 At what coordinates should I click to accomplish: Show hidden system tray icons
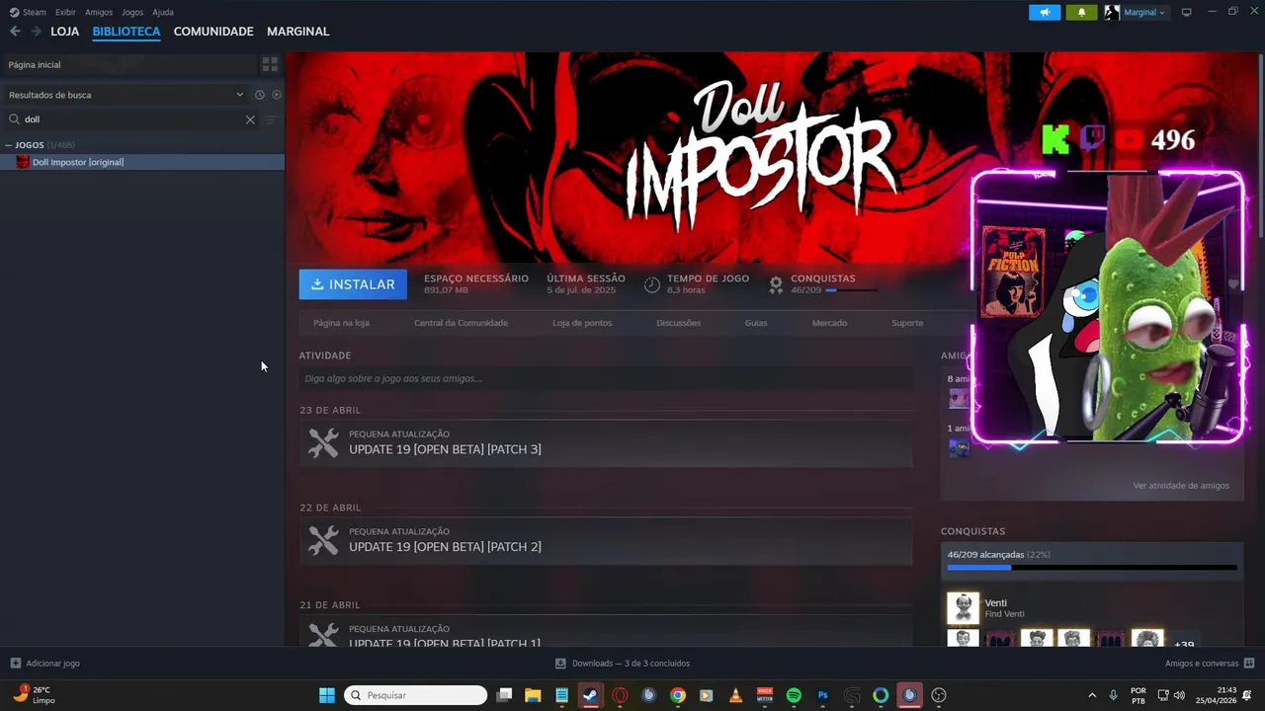click(1092, 695)
